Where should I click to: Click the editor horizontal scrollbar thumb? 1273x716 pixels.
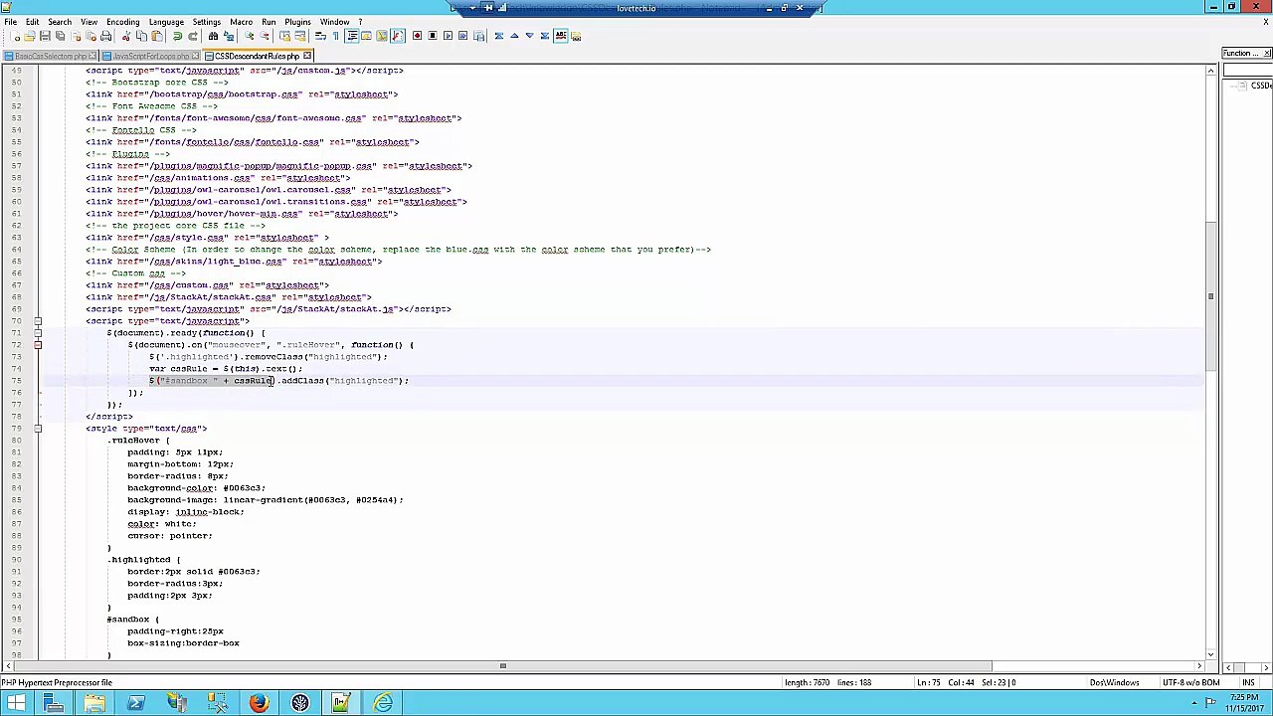pyautogui.click(x=502, y=666)
